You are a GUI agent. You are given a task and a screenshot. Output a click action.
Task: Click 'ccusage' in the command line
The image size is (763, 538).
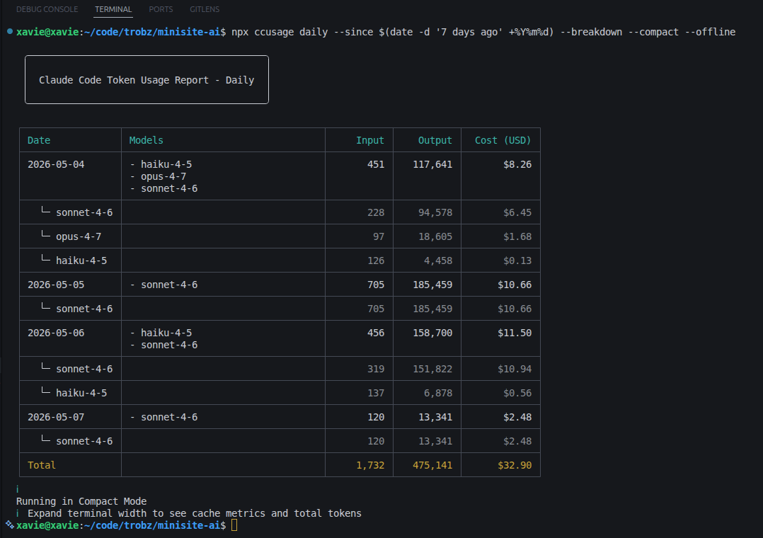[x=274, y=32]
